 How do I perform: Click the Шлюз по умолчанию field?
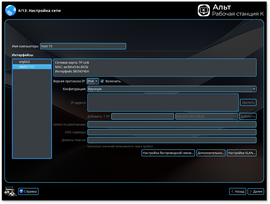click(172, 125)
